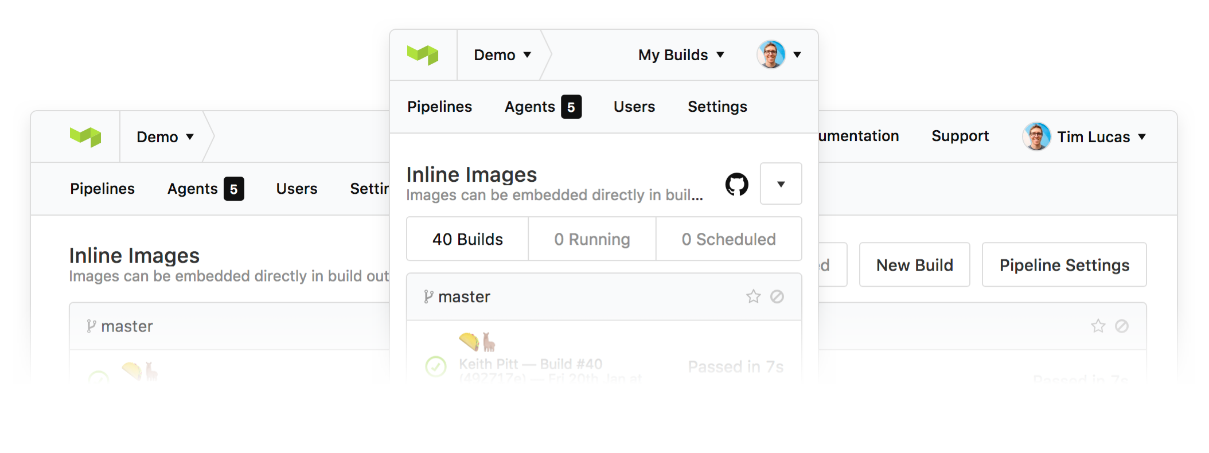Open the Support link
The image size is (1209, 453).
click(960, 136)
